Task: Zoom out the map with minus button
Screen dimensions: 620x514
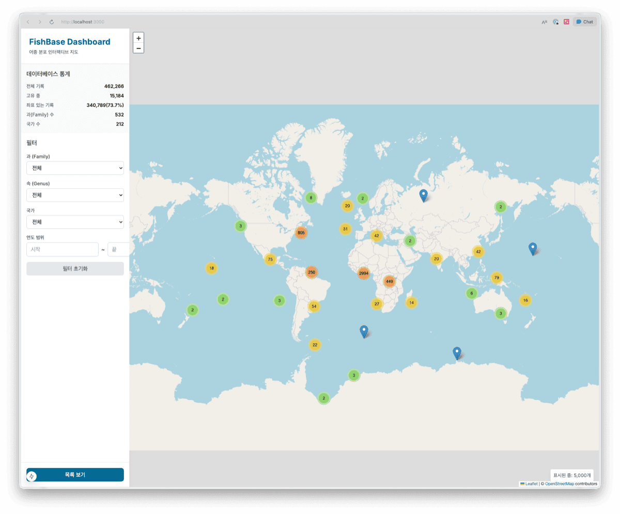Action: [x=138, y=48]
